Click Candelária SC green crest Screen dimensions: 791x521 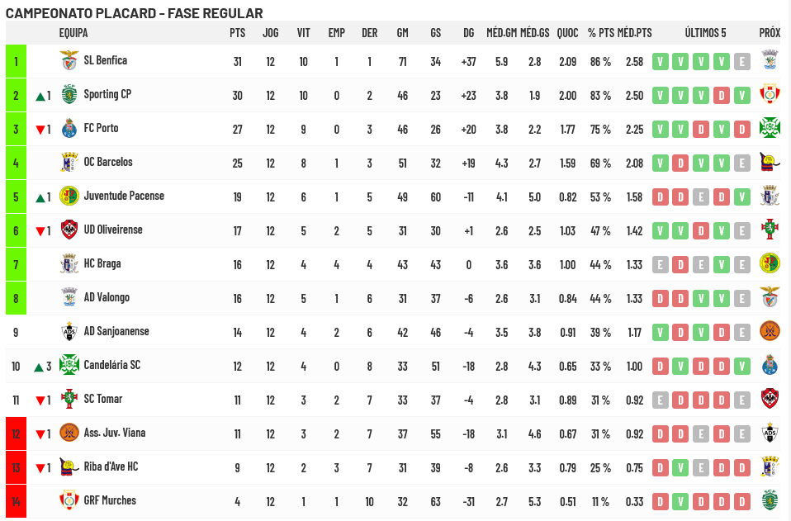(x=69, y=365)
